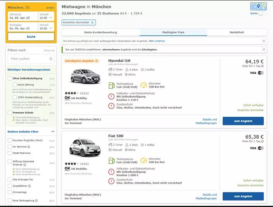Collapse Weitere beliebte Filter section

tap(53, 132)
